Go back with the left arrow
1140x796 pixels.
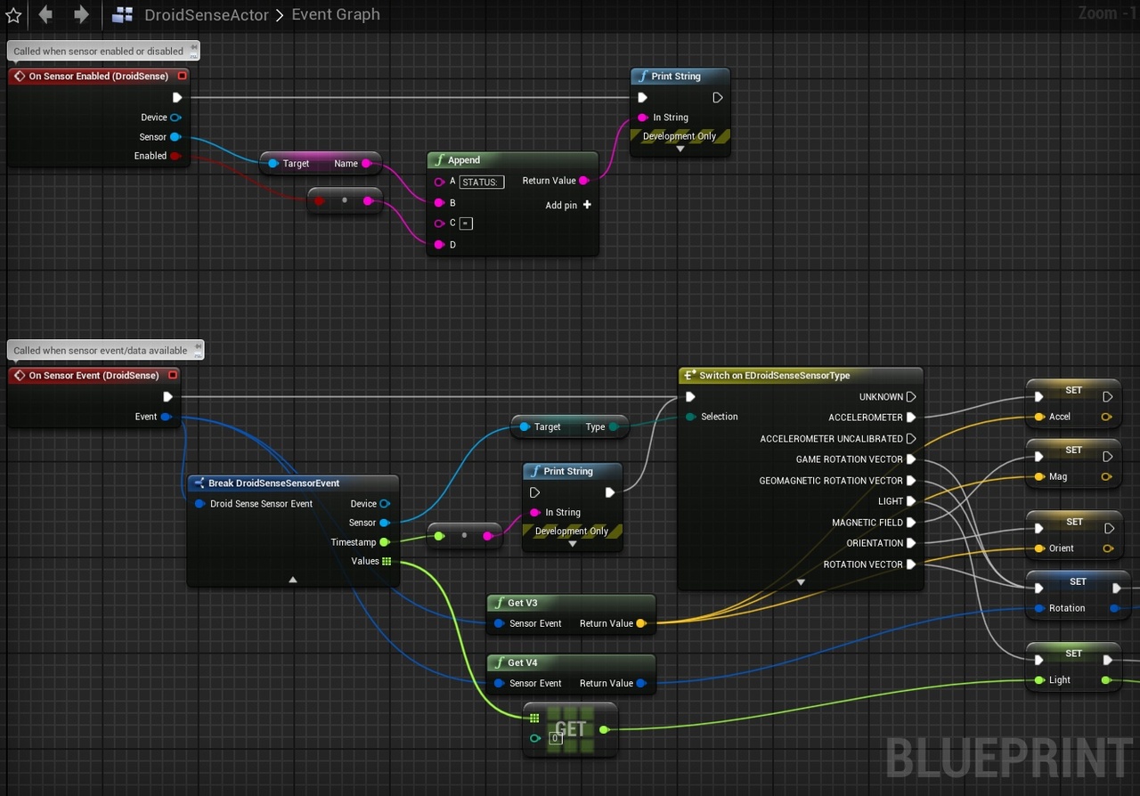coord(45,14)
